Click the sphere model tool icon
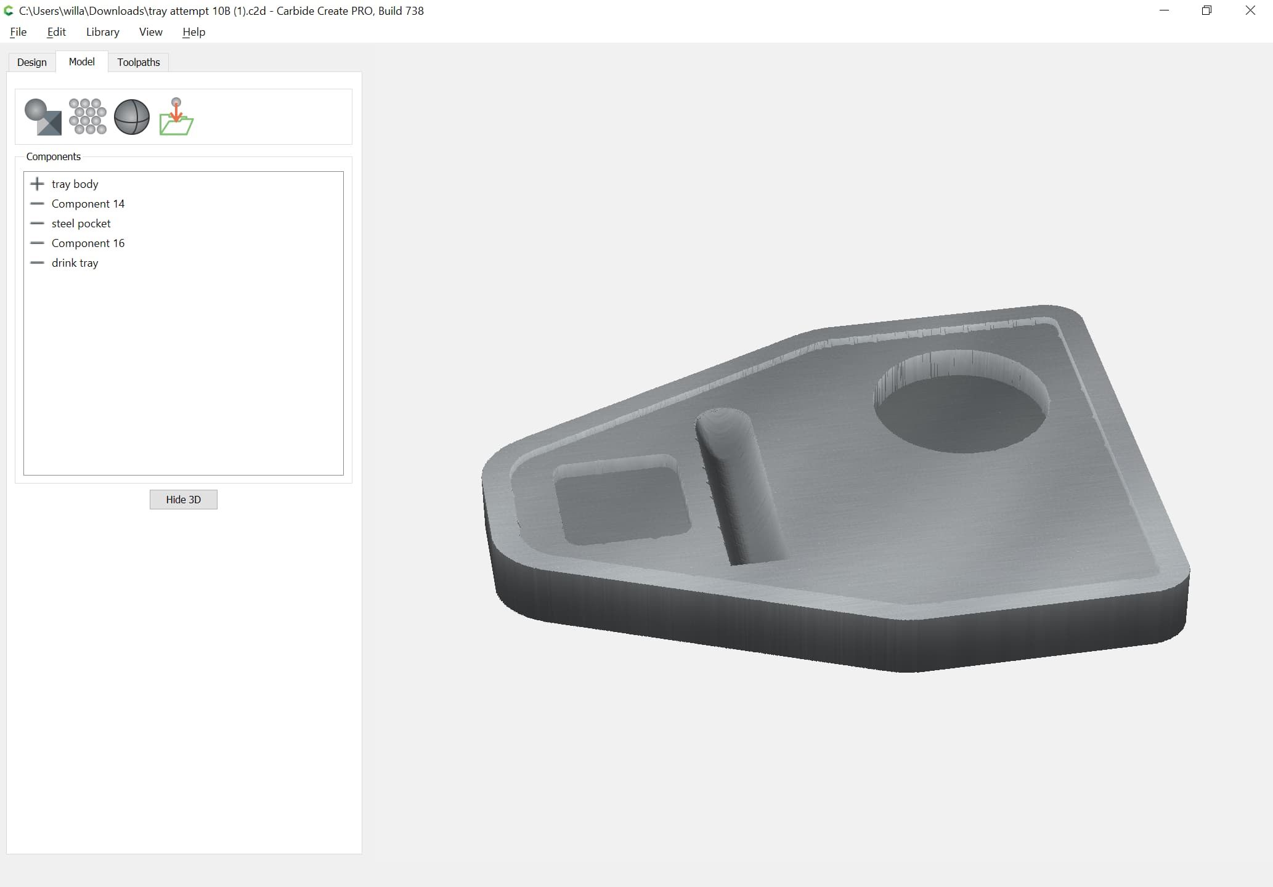 coord(132,117)
